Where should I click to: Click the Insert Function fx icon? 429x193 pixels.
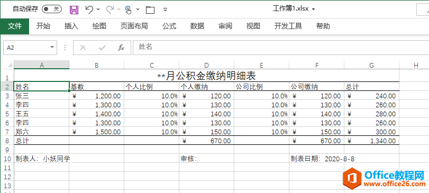click(x=121, y=48)
